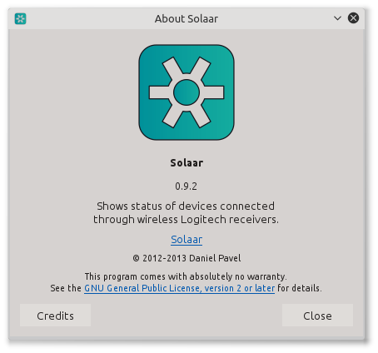378x353 pixels.
Task: Click the "absolutely no warranty" sentence
Action: coord(186,276)
